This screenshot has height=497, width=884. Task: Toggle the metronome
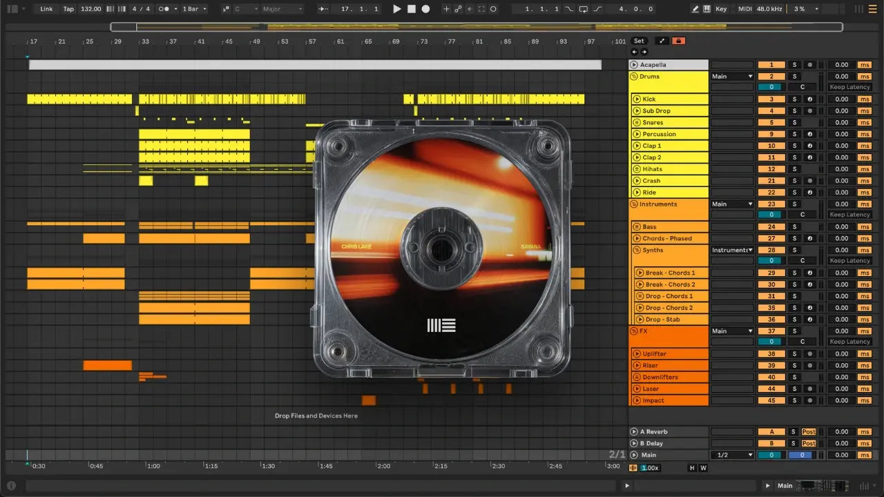tap(164, 9)
